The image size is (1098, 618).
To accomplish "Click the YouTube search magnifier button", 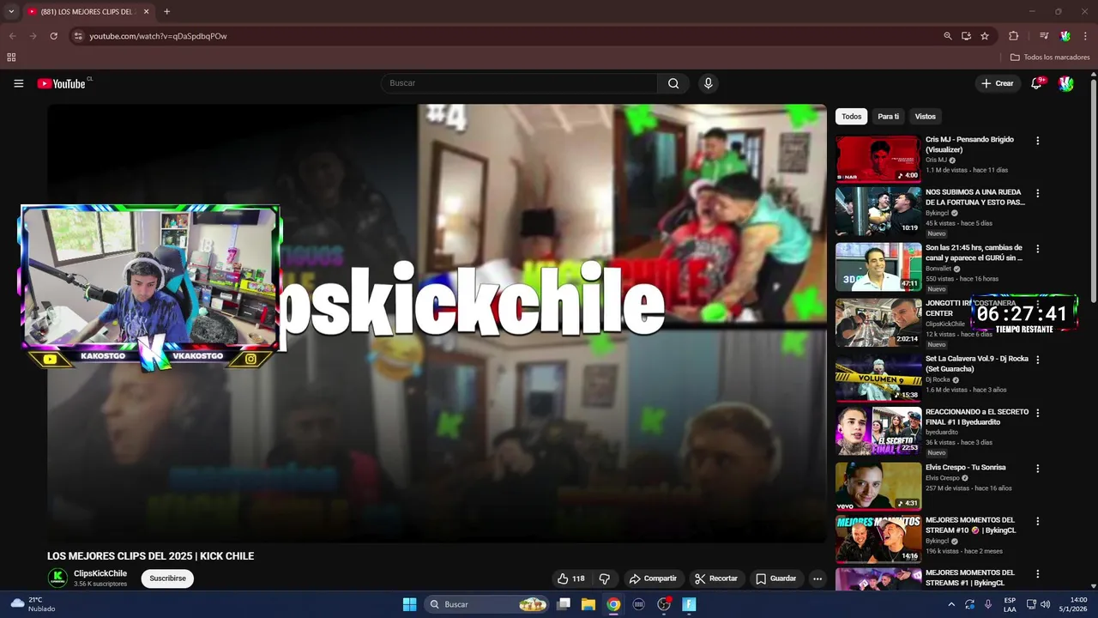I will tap(673, 83).
